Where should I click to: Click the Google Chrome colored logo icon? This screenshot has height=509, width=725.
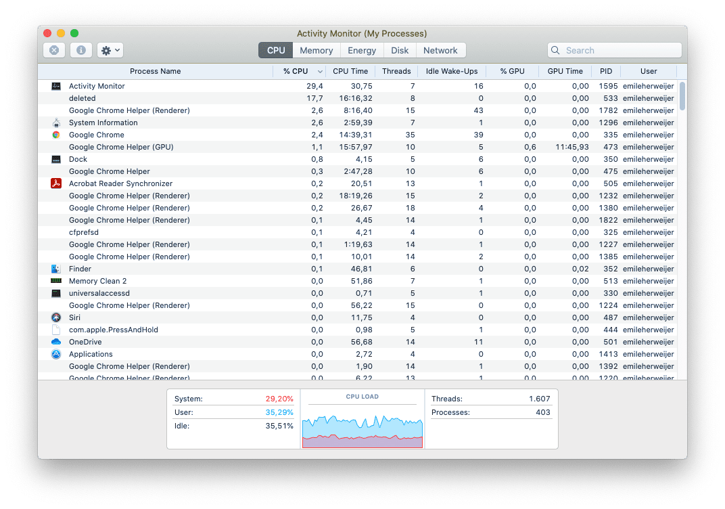(56, 135)
